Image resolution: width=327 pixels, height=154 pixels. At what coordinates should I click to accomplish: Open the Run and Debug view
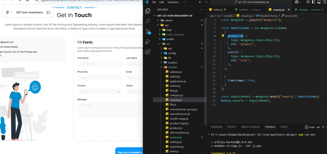tap(148, 41)
